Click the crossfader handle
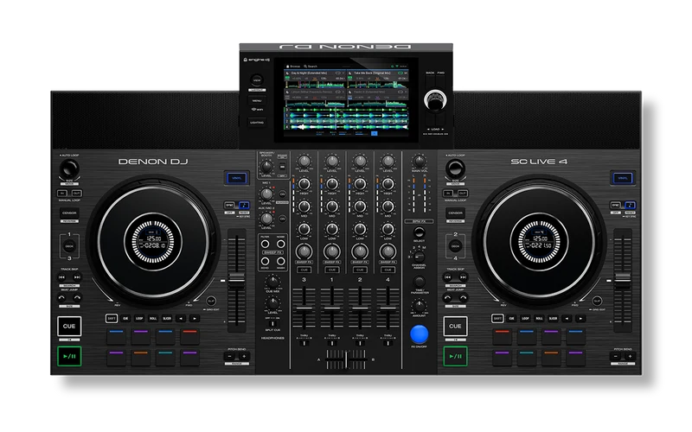The height and width of the screenshot is (432, 692). 347,359
